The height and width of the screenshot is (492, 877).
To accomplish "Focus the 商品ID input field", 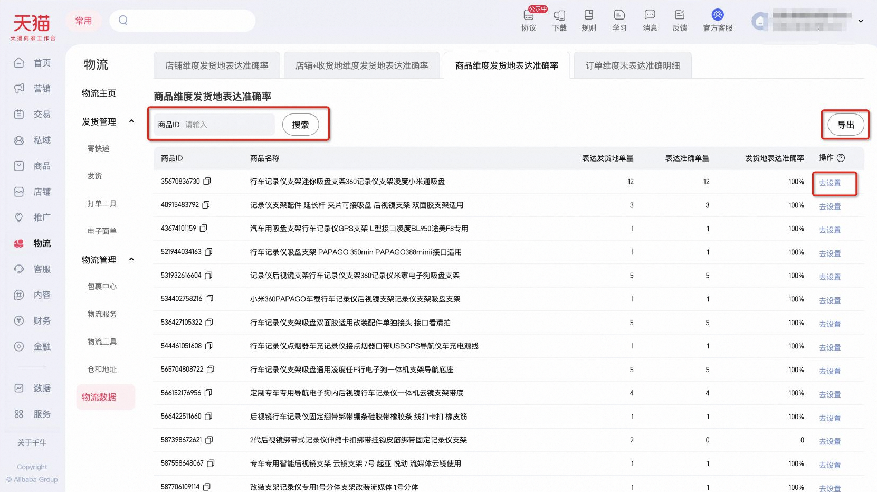I will [228, 125].
